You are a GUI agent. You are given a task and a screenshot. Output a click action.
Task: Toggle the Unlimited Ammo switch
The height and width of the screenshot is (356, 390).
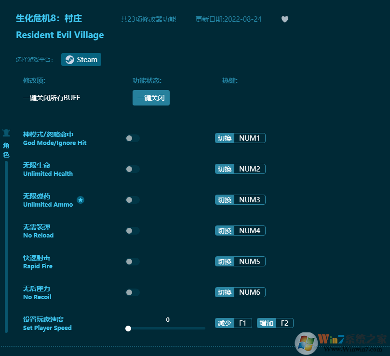132,200
